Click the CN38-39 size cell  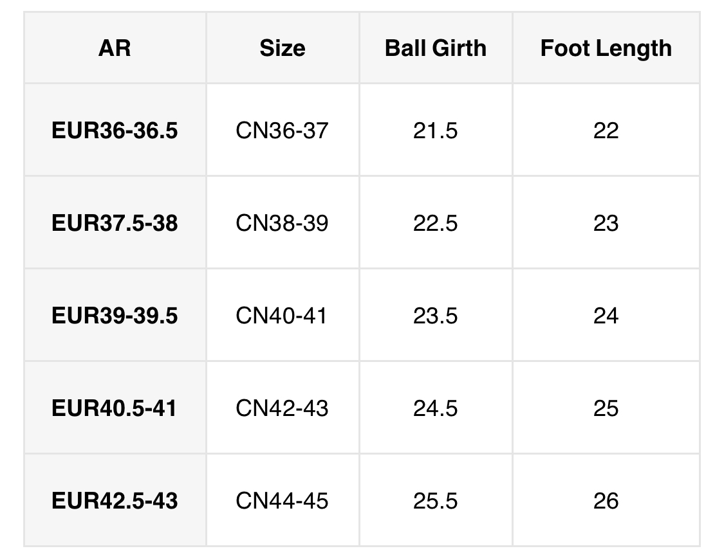coord(282,223)
